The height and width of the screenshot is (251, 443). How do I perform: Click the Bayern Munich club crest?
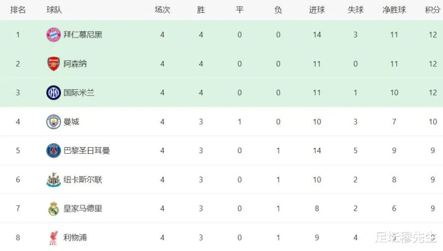tap(54, 34)
